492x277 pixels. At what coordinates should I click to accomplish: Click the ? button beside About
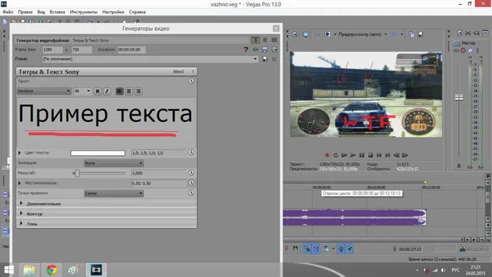click(x=192, y=71)
